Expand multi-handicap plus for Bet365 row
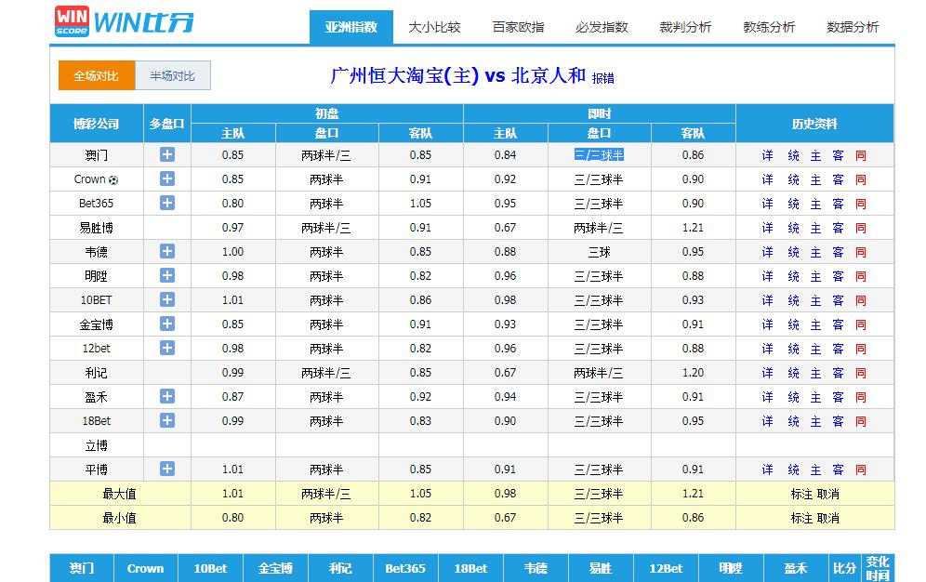 [x=167, y=203]
